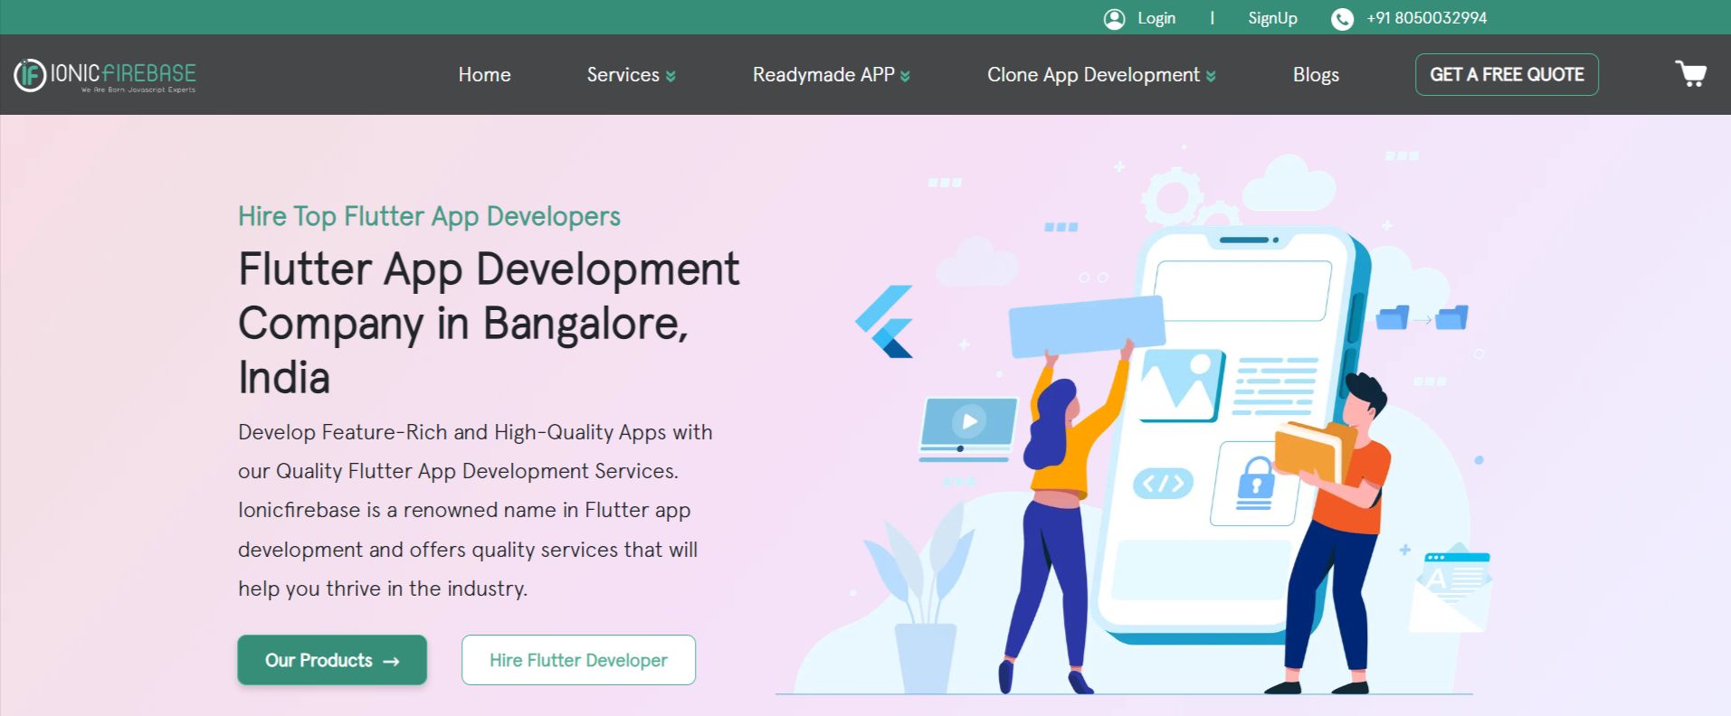1731x716 pixels.
Task: Click the heading Flutter App Development Company
Action: (489, 323)
